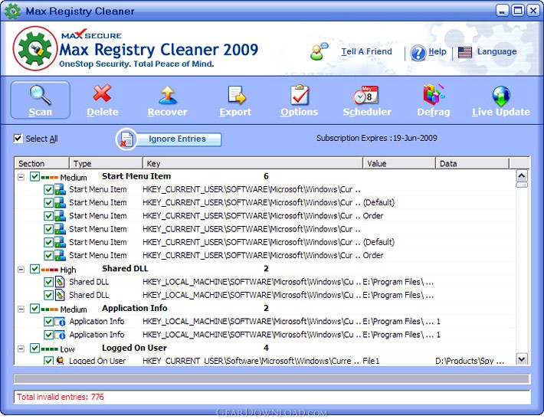Click the Max Registry Cleaner gear logo

pyautogui.click(x=35, y=48)
